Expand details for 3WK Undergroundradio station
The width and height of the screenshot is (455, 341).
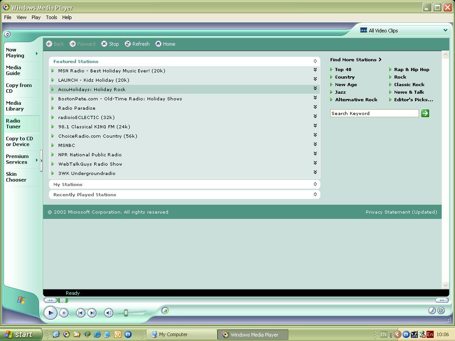tap(315, 172)
